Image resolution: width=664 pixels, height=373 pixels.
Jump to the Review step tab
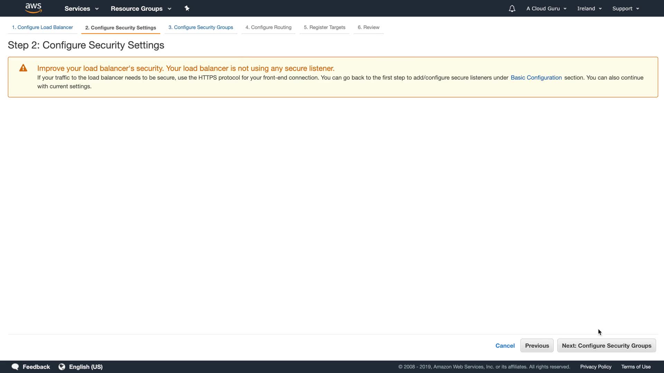coord(368,27)
